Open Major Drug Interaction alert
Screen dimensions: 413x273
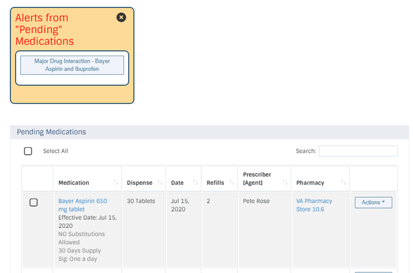pyautogui.click(x=72, y=65)
